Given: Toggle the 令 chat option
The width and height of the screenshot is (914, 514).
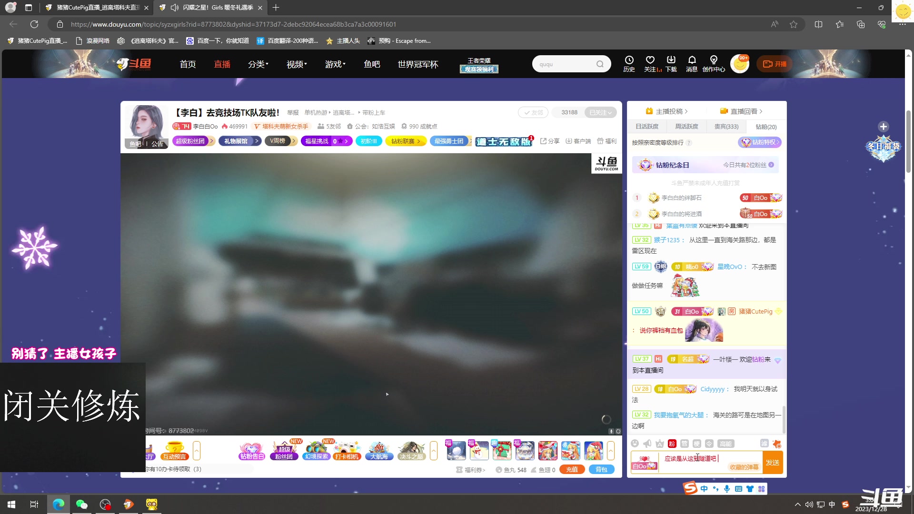Looking at the screenshot, I should click(709, 444).
